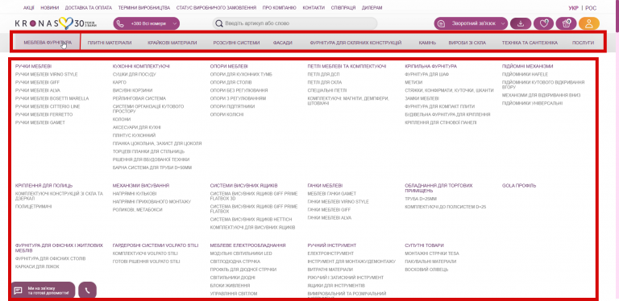Open the 'Напрямні кулькові' link
Viewport: 619px width, 301px height.
135,194
